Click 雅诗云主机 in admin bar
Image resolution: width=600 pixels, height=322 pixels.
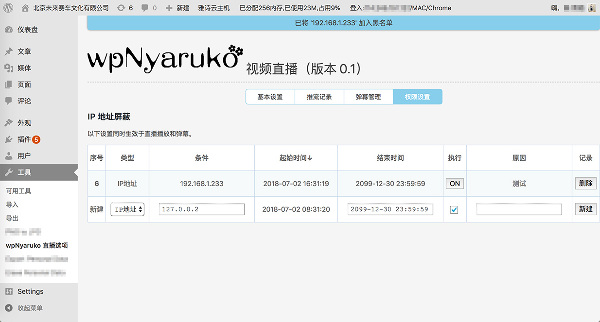pos(214,8)
